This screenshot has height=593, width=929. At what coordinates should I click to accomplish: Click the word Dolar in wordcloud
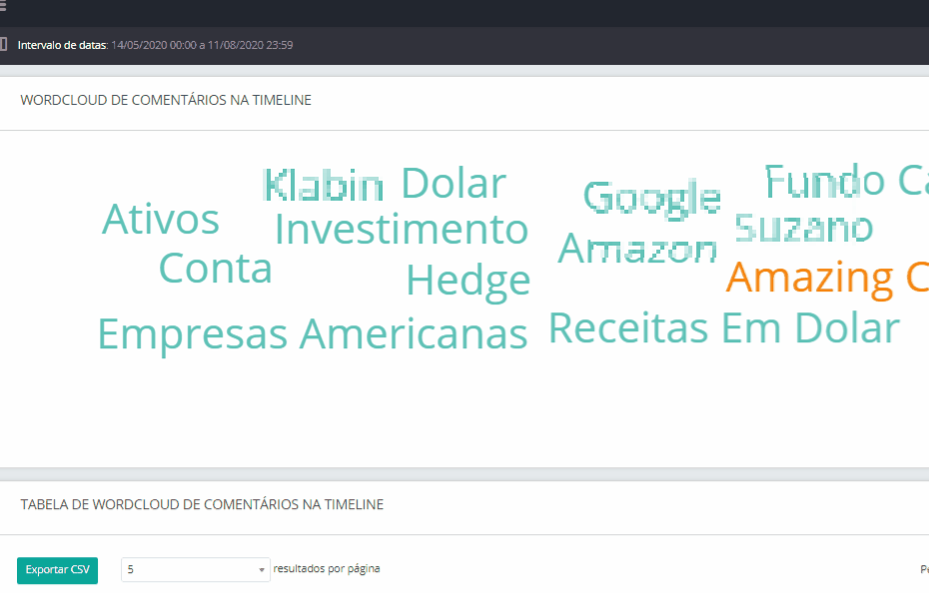tap(454, 183)
